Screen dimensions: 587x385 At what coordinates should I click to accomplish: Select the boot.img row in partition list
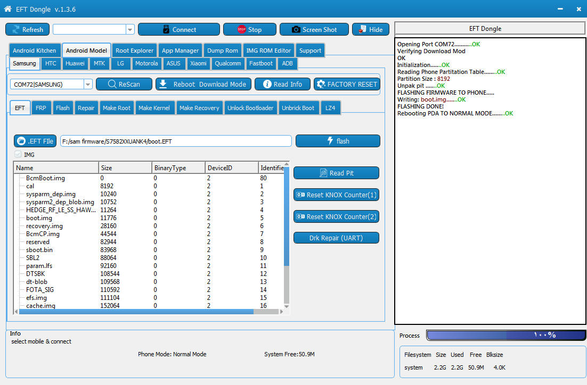tap(149, 218)
